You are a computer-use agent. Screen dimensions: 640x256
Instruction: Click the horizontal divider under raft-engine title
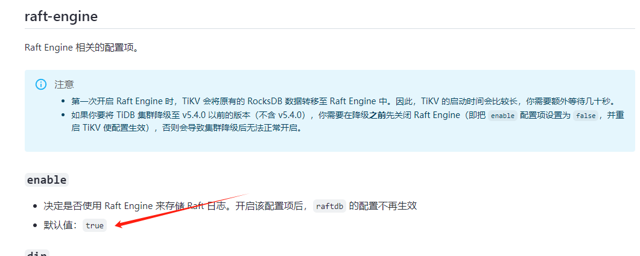coord(330,28)
